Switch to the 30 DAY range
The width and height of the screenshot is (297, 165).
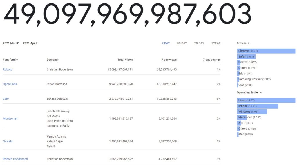point(182,43)
